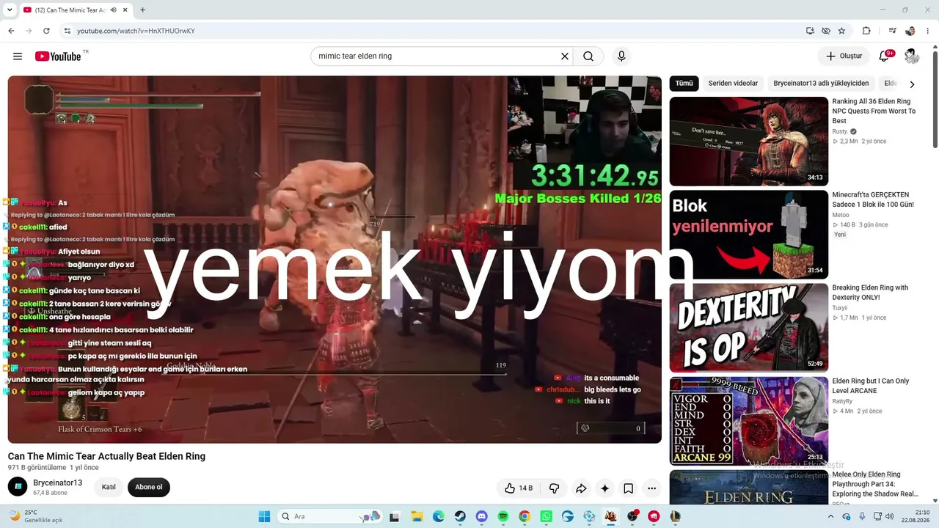
Task: Open the Metoo channel name
Action: click(x=840, y=216)
